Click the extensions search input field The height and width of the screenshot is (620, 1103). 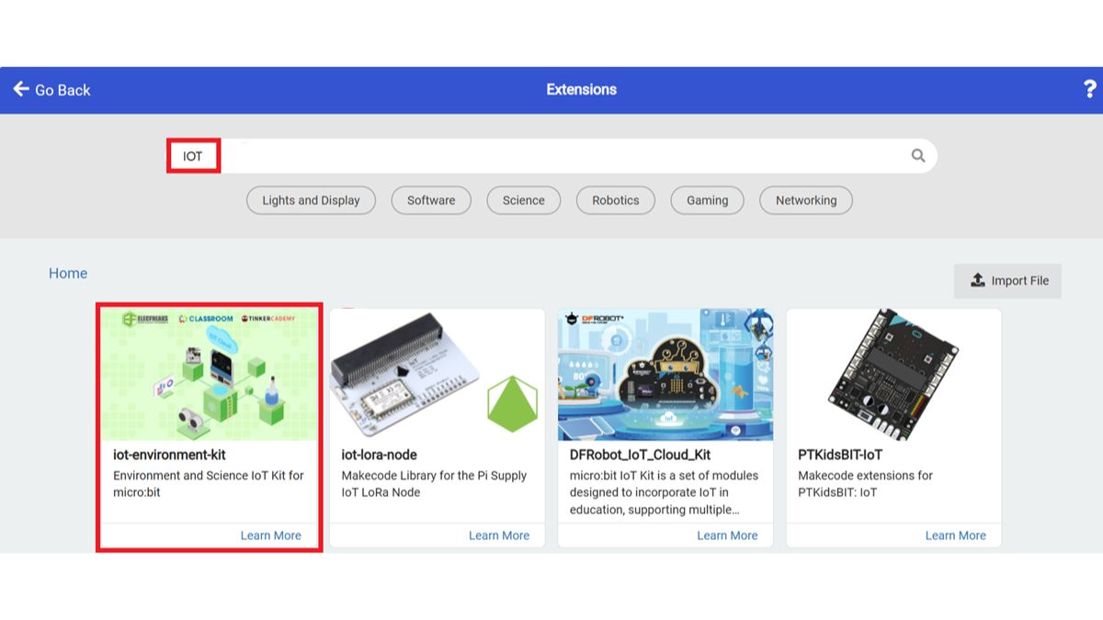tap(551, 156)
